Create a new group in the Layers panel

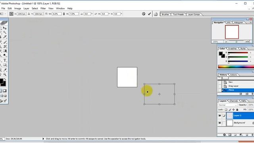point(235,135)
